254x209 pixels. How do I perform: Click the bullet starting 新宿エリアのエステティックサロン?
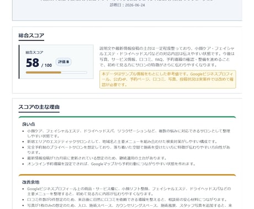click(x=123, y=141)
